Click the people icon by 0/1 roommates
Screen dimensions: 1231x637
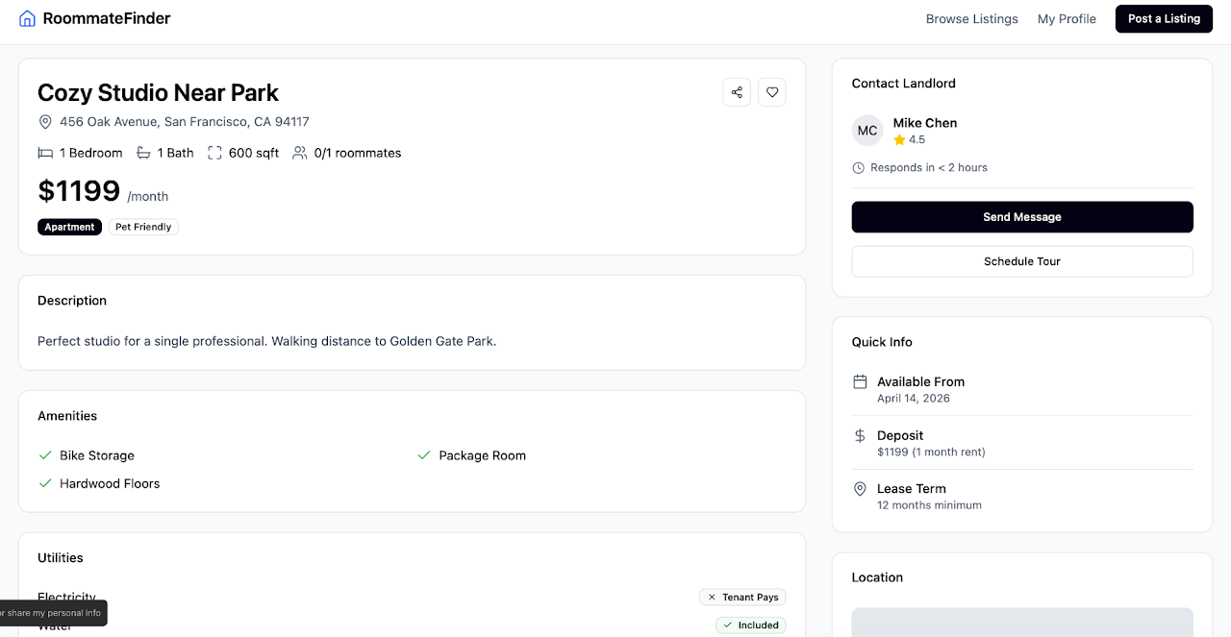[300, 153]
